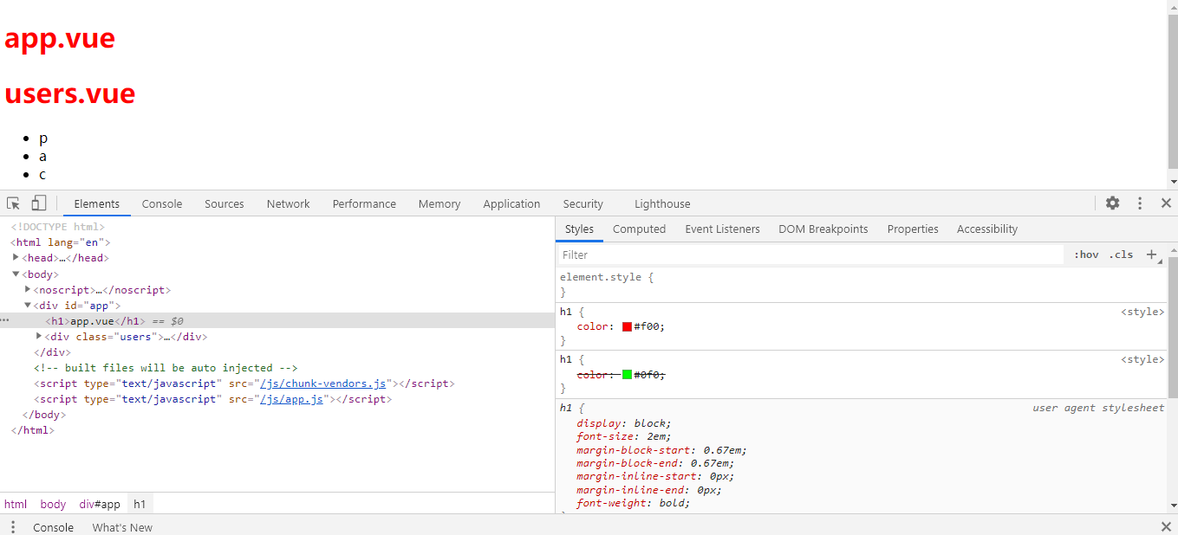
Task: Close the bottom console drawer
Action: pos(1166,527)
